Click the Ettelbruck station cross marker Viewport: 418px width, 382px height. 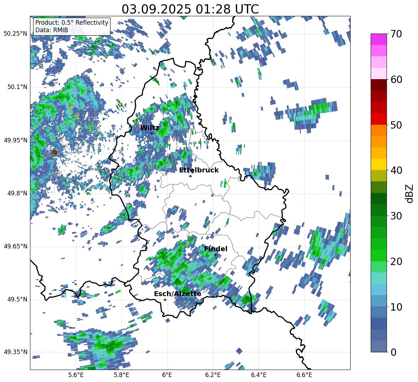pos(190,176)
